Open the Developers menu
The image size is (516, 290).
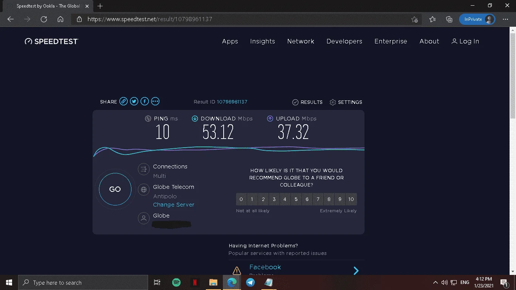tap(345, 42)
